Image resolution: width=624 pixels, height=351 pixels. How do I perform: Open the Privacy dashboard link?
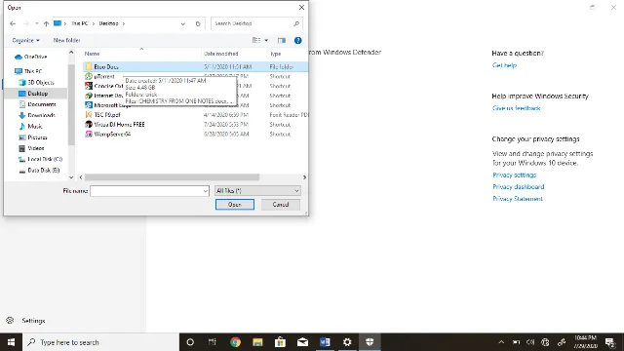click(518, 187)
